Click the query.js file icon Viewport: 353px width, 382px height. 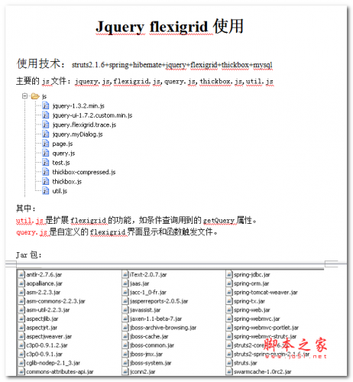(x=46, y=153)
